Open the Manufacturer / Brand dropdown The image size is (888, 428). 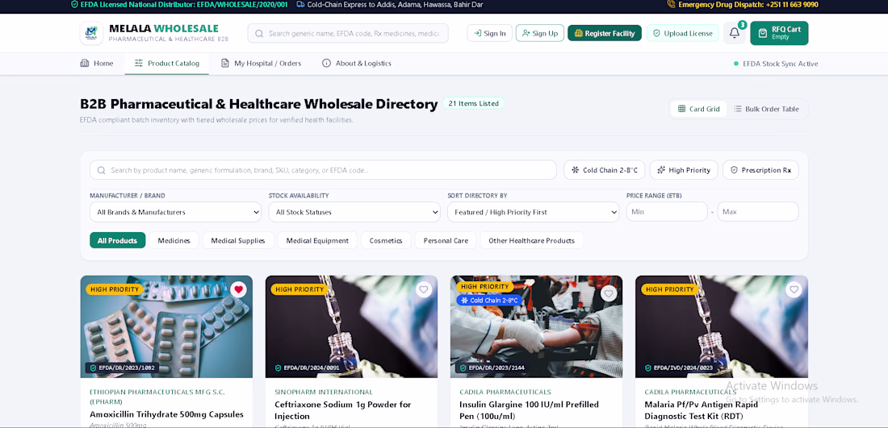tap(175, 212)
